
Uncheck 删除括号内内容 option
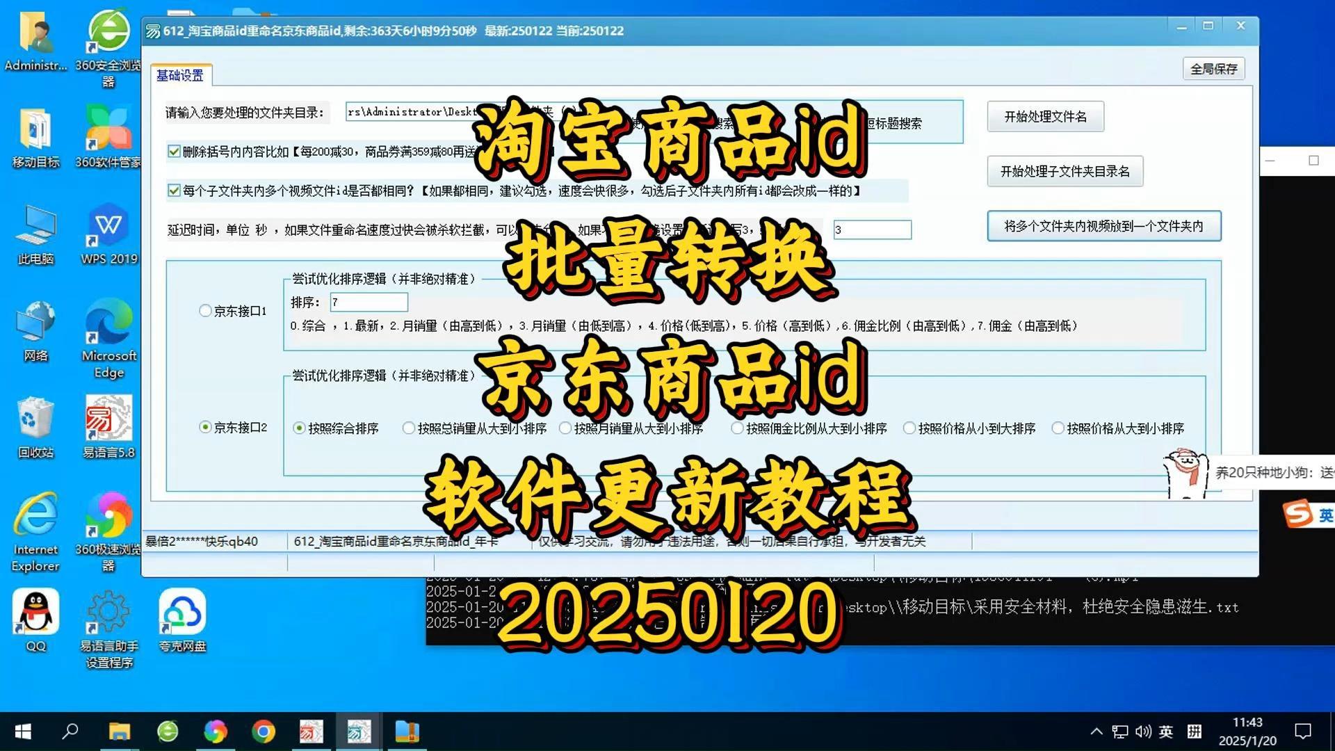click(174, 152)
